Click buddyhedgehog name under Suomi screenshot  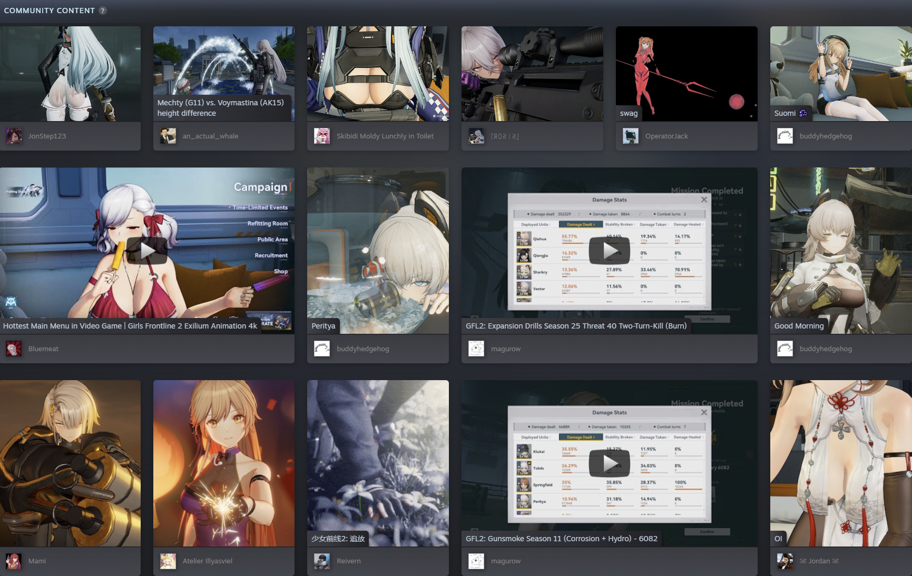pyautogui.click(x=826, y=136)
